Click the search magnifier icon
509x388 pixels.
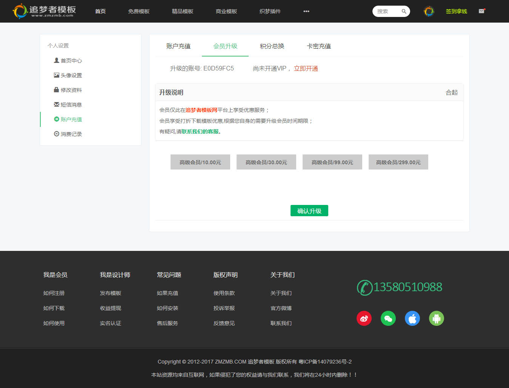(404, 11)
